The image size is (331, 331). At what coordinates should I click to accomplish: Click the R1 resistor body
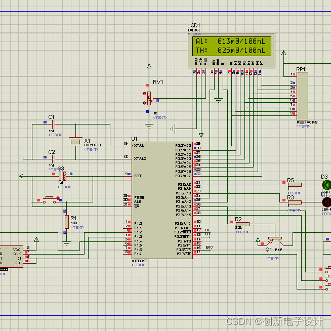click(x=67, y=222)
